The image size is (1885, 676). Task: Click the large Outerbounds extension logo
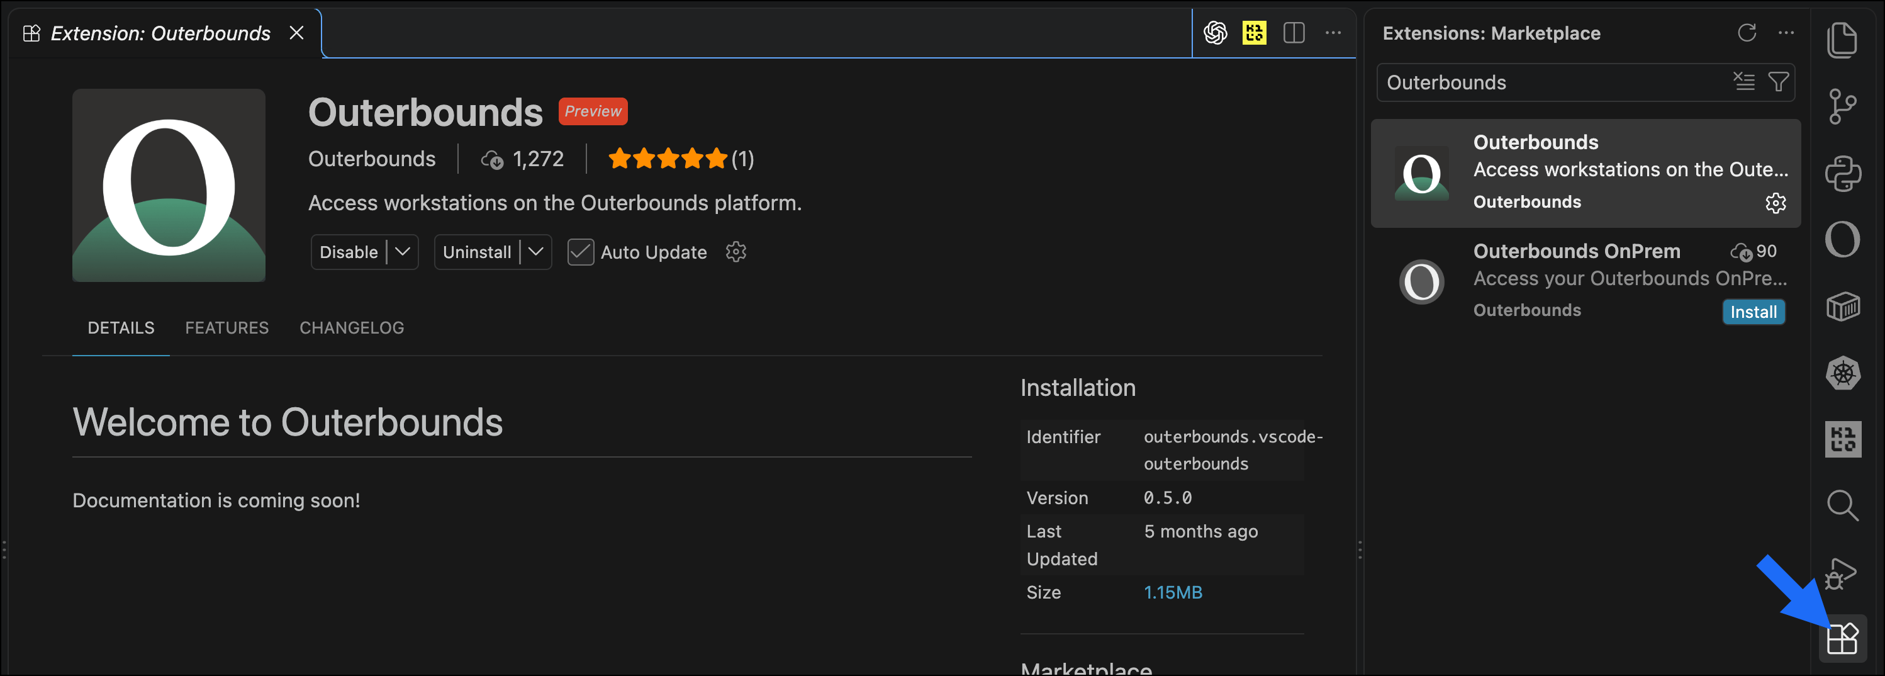click(169, 185)
